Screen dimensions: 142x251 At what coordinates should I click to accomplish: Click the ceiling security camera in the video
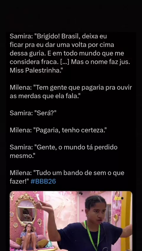click(80, 193)
